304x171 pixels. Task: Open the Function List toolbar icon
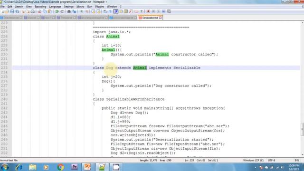click(x=131, y=11)
